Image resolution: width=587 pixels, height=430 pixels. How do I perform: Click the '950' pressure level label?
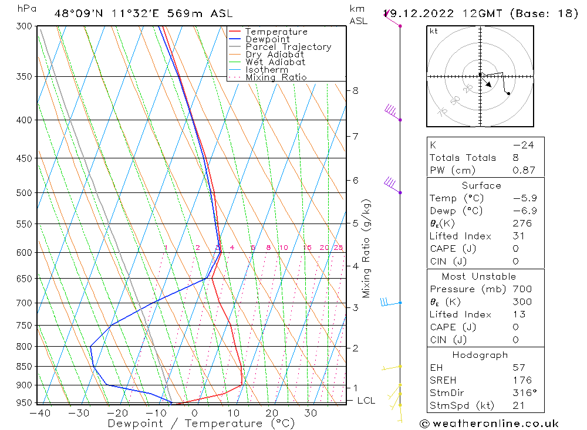[x=24, y=402]
